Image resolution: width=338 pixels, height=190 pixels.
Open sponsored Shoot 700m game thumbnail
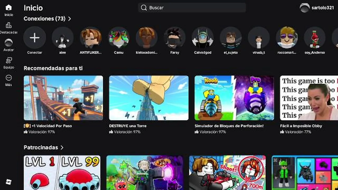227,173
